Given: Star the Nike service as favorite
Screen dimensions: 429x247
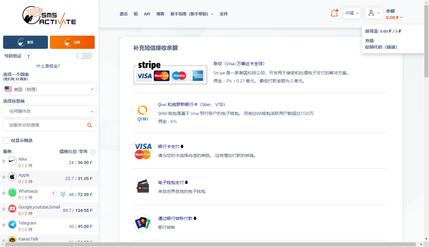Looking at the screenshot, I should click(4, 162).
